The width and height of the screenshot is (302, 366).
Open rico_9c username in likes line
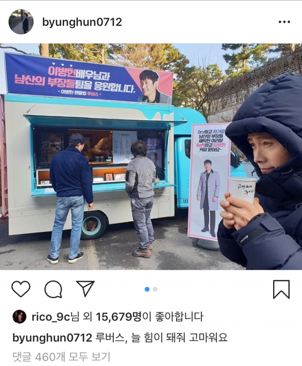51,317
